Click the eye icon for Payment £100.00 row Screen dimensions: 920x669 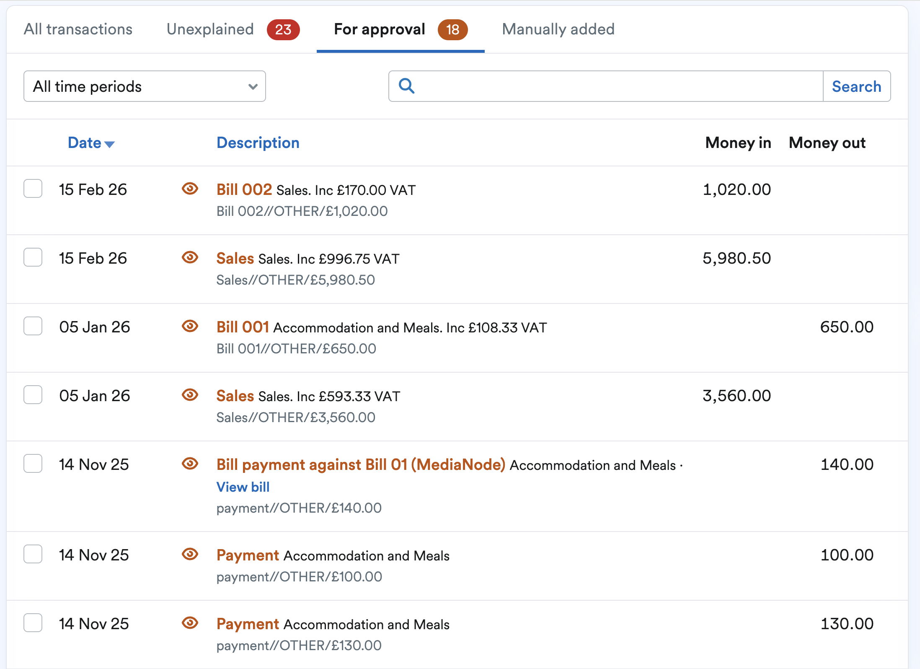[190, 555]
